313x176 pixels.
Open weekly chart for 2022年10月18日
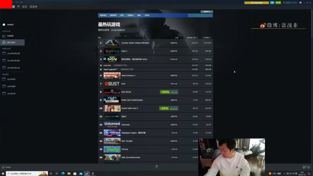(14, 61)
